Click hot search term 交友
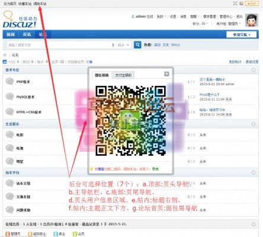The width and height of the screenshot is (263, 237). 166,45
